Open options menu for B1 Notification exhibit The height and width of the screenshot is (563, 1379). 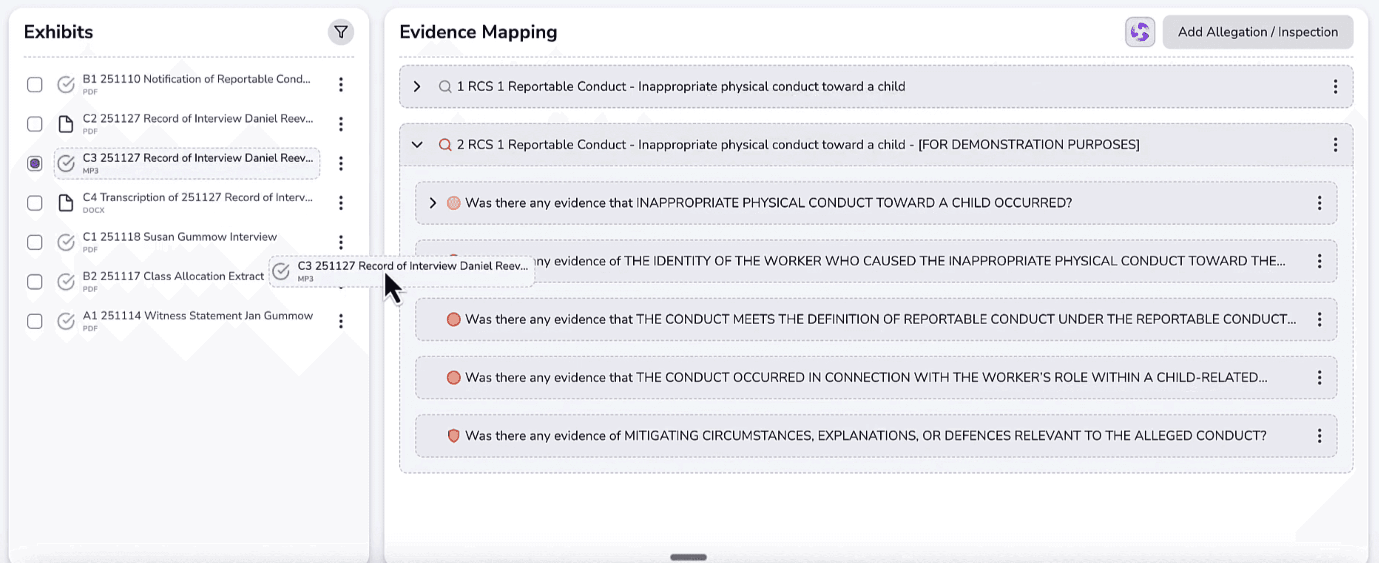[x=340, y=85]
